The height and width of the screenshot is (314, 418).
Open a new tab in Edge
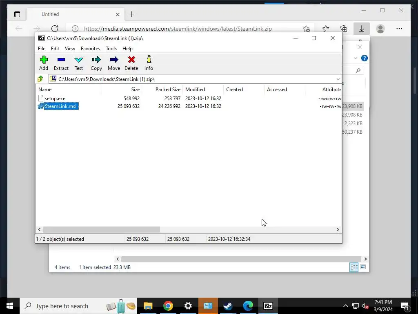tap(132, 14)
